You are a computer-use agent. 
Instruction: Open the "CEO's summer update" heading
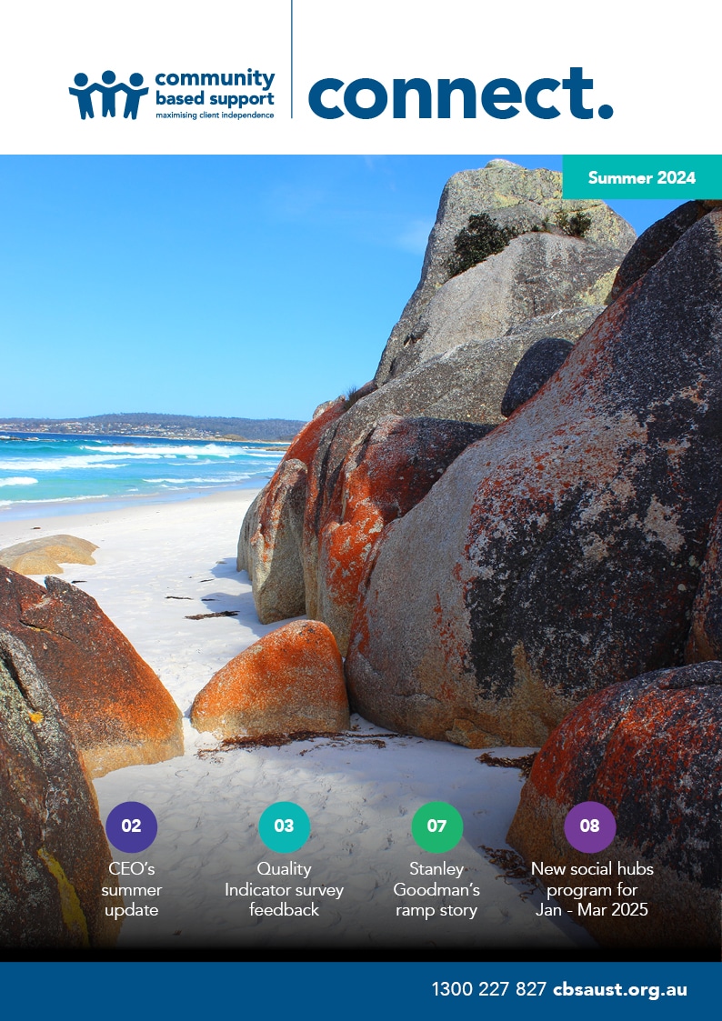[x=132, y=889]
